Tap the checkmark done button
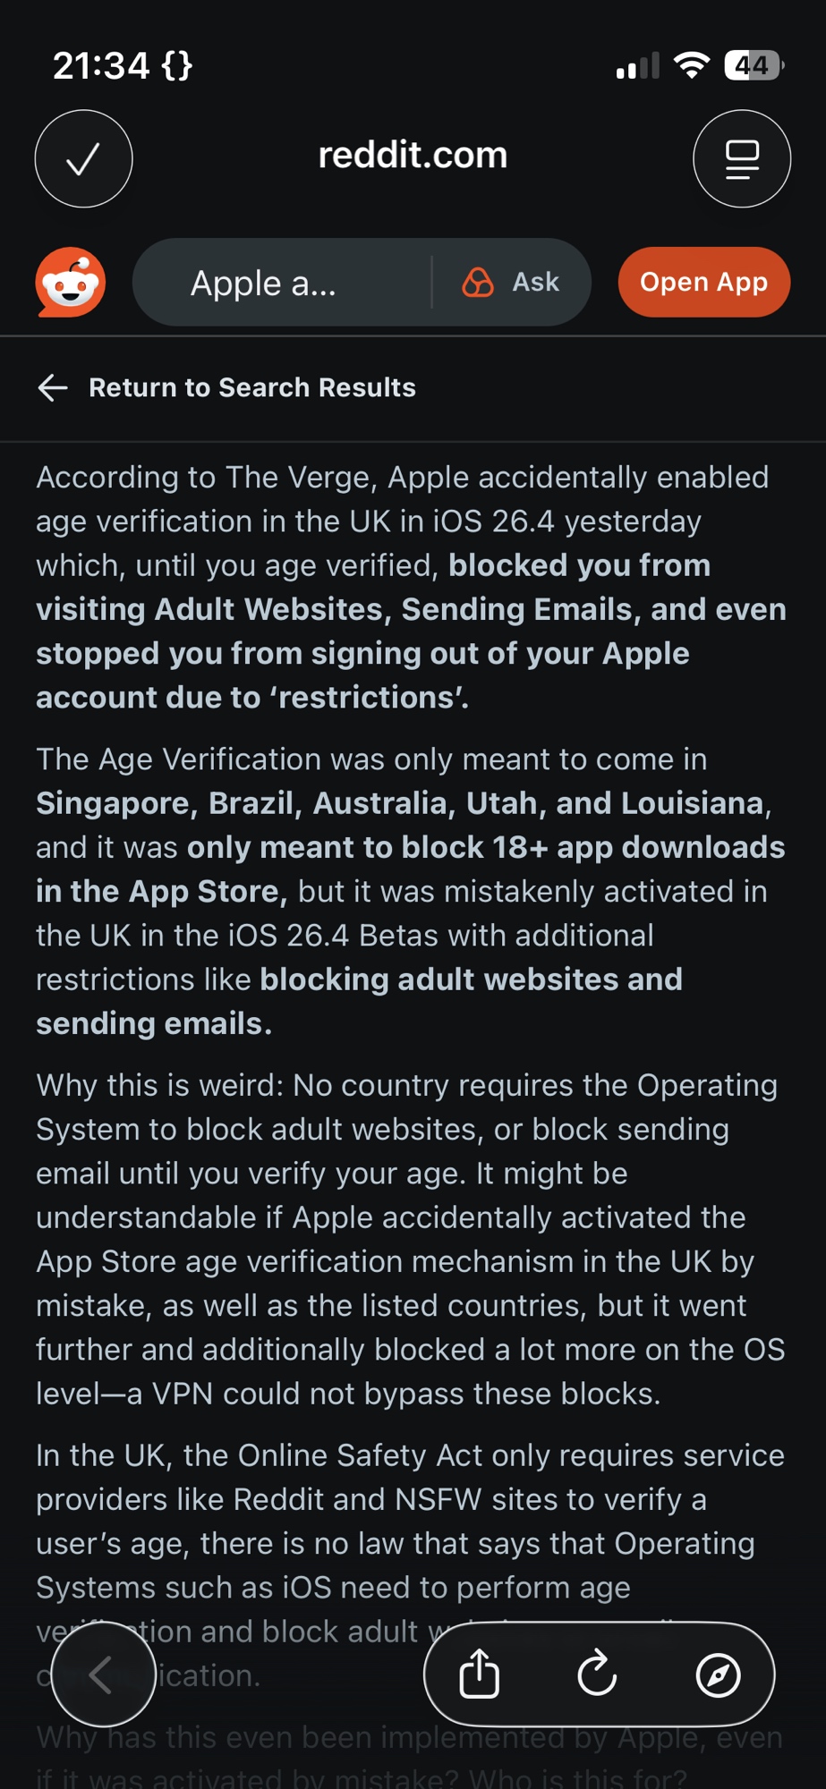 (83, 159)
